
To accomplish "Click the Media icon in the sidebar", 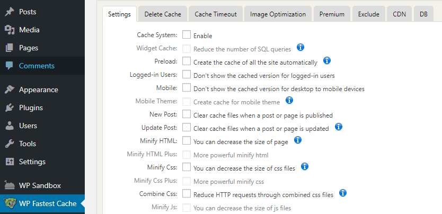I will [10, 30].
